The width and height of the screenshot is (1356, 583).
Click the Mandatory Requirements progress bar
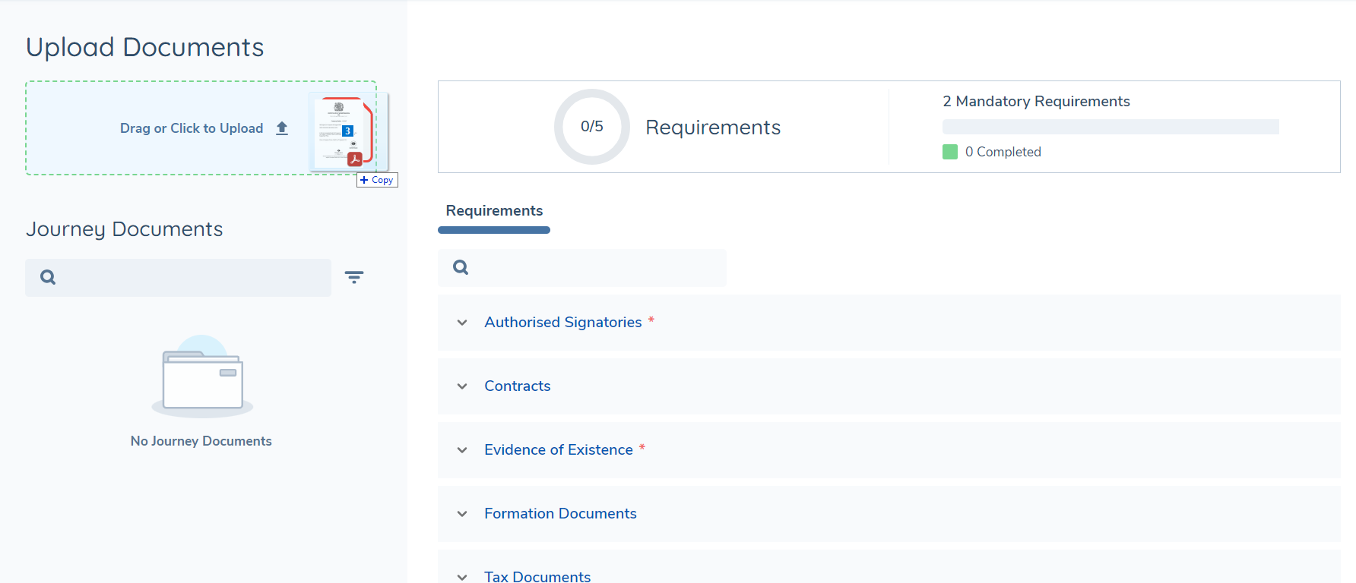[x=1110, y=127]
